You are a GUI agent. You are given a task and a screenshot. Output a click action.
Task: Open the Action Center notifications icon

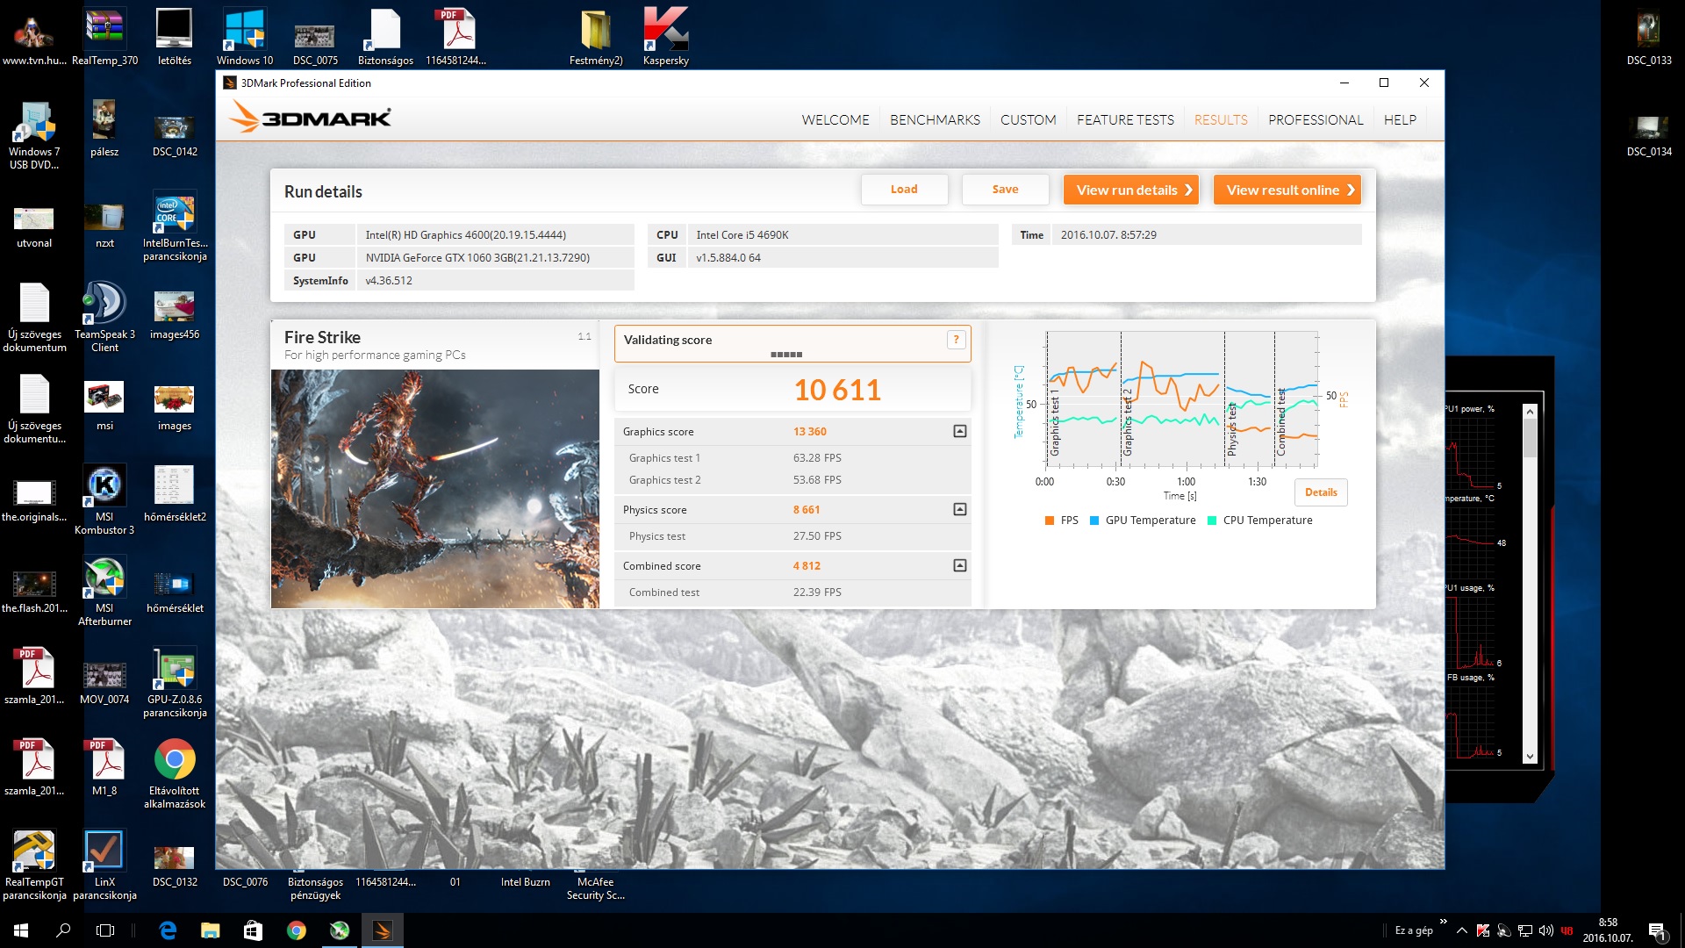click(x=1657, y=931)
